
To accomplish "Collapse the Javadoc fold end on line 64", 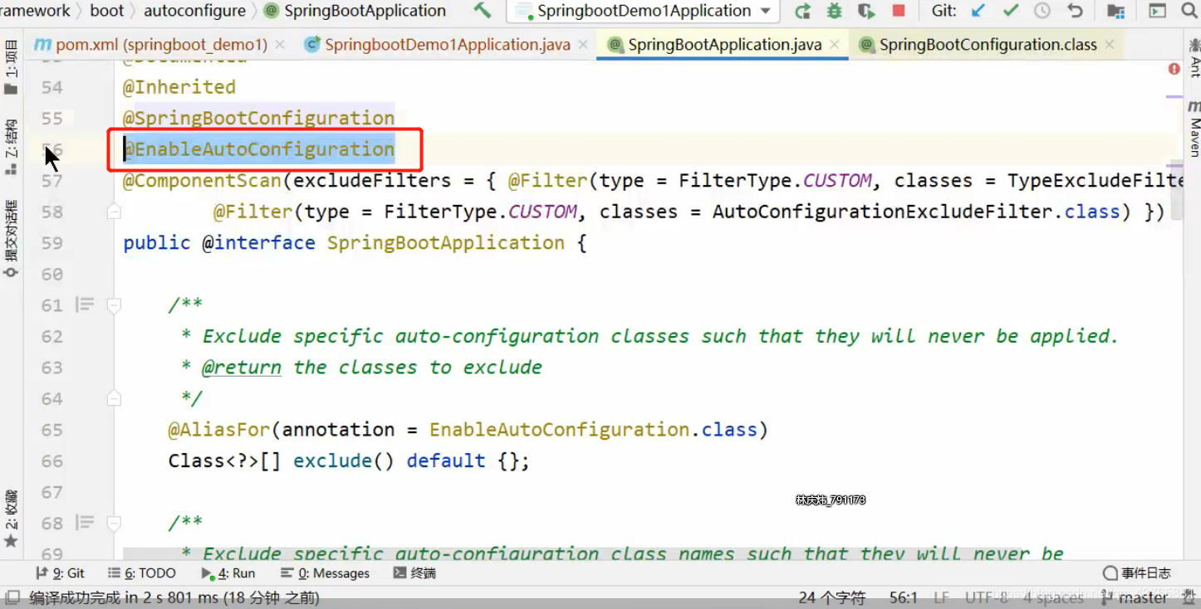I will (x=114, y=399).
